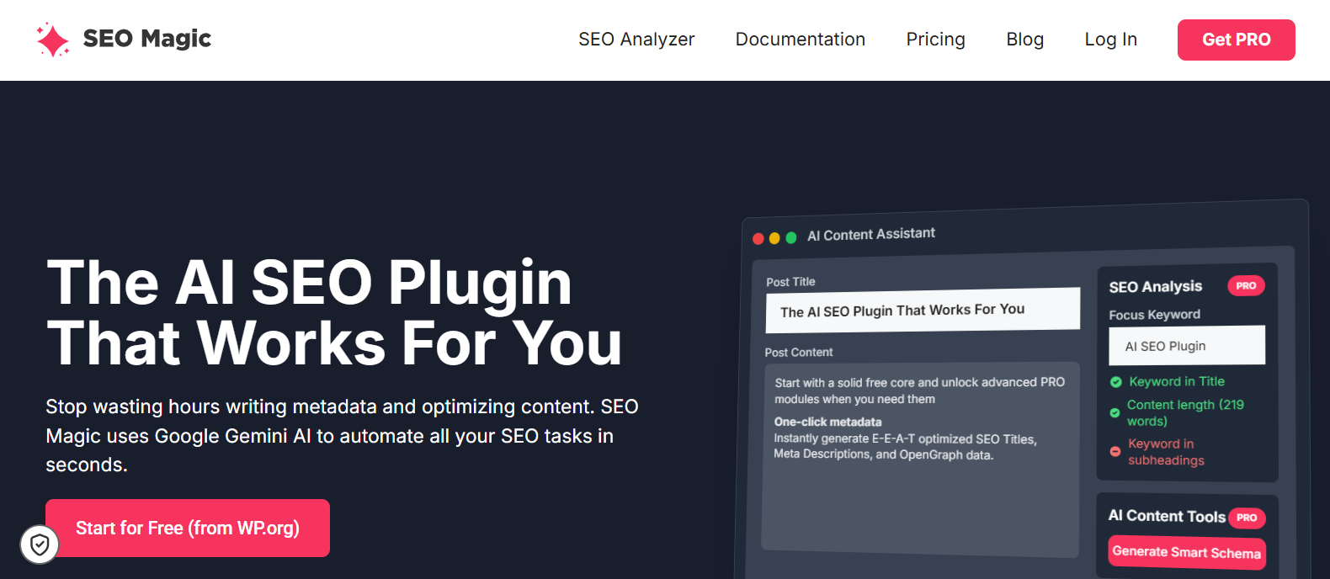Click the Stop wasting hours paragraph

point(342,435)
